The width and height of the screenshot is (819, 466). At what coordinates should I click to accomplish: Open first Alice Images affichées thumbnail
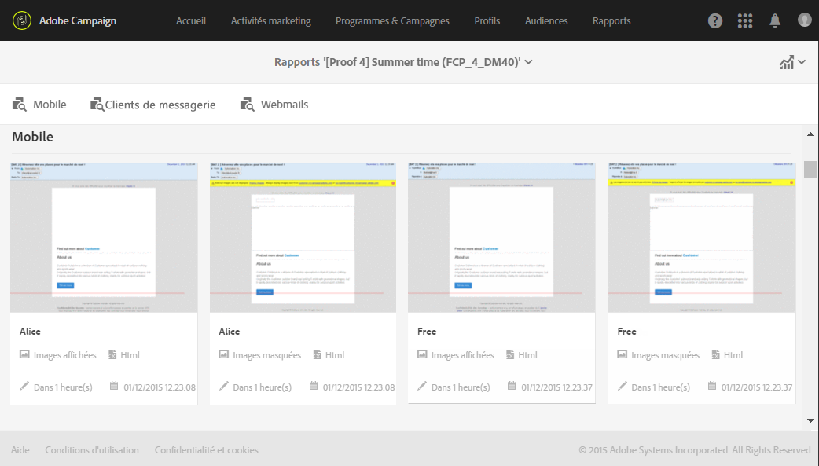click(104, 237)
